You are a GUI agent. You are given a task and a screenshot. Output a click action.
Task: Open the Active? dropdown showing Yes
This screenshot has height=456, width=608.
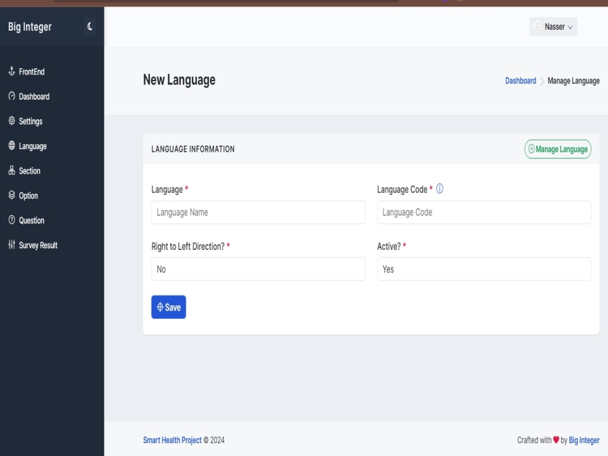coord(484,269)
